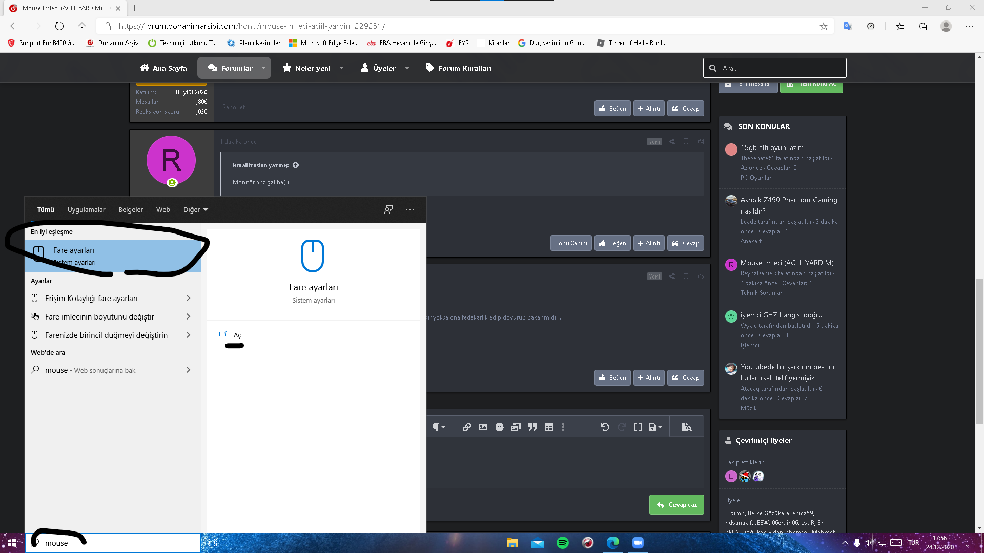Toggle BB code mode brackets icon
Viewport: 984px width, 553px height.
[x=638, y=427]
